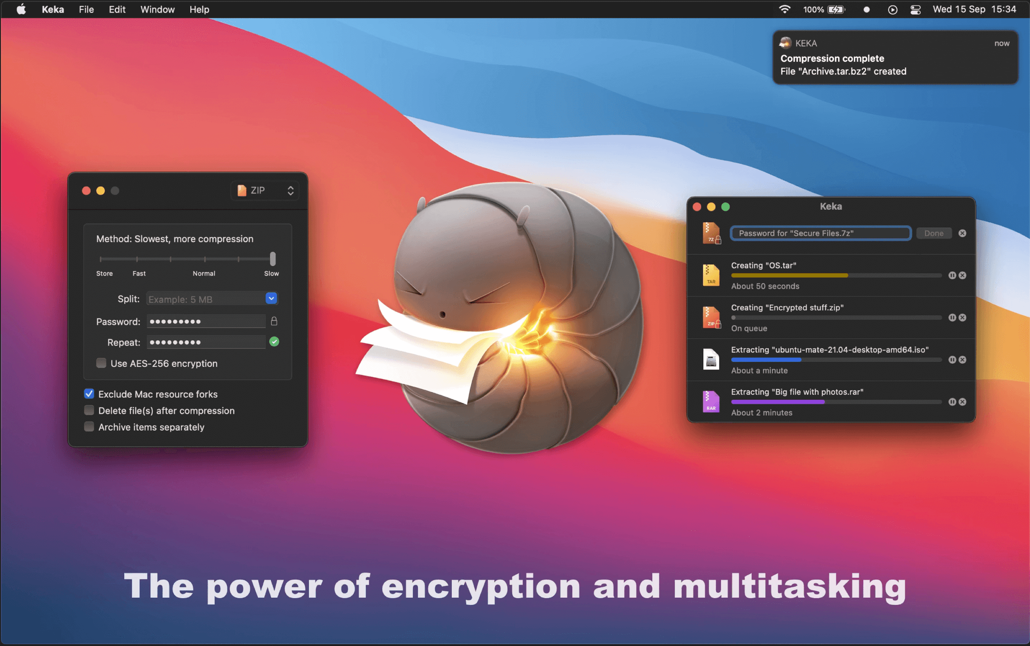1030x646 pixels.
Task: Open the Compression complete notification
Action: (895, 57)
